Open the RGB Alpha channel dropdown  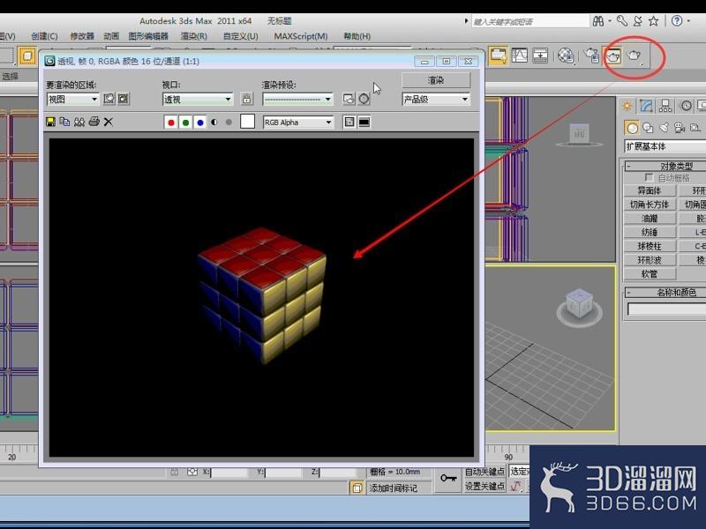(x=298, y=123)
